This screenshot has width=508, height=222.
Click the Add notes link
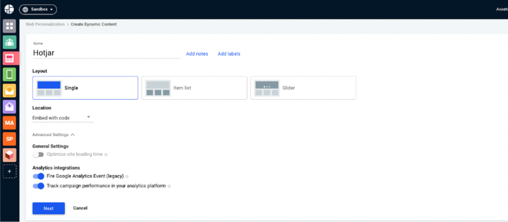tap(197, 54)
